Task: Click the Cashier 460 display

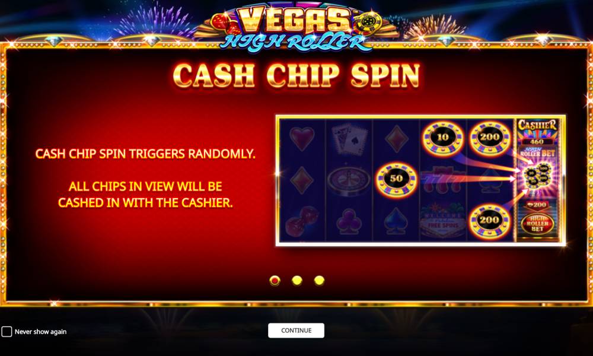Action: [x=537, y=132]
